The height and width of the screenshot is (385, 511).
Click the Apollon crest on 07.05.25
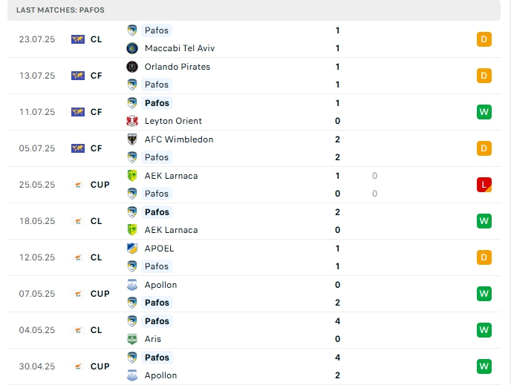[x=132, y=285]
